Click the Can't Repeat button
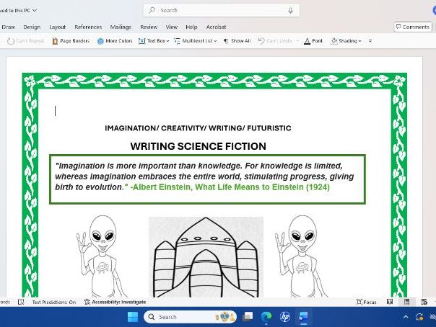The width and height of the screenshot is (436, 327). pos(25,41)
